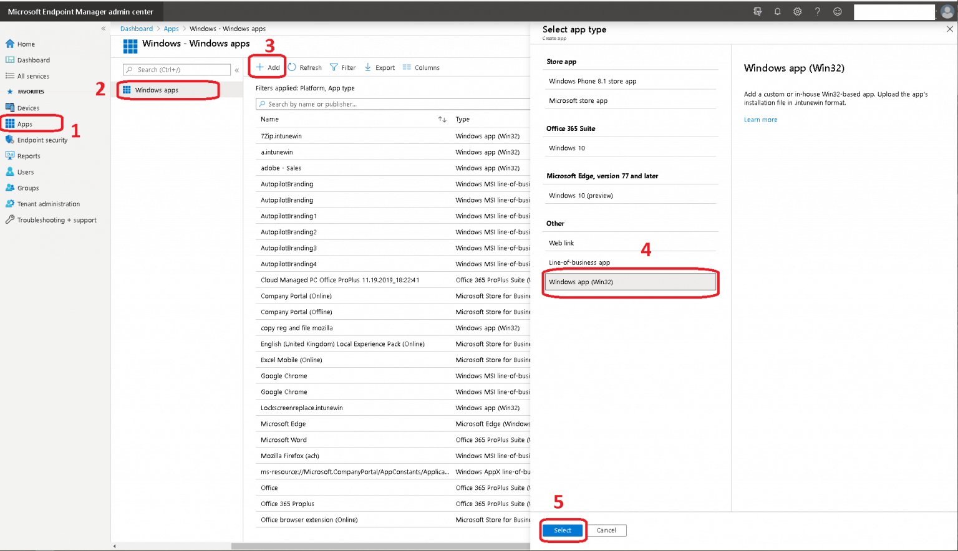Collapse the left navigation pane
958x551 pixels.
coord(104,28)
